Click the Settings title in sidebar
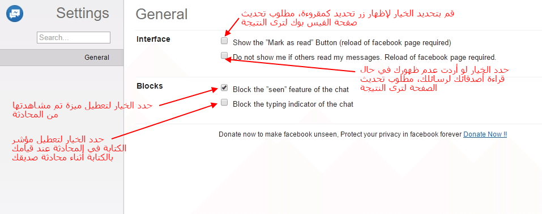Screen dimensions: 542x214 pos(83,14)
